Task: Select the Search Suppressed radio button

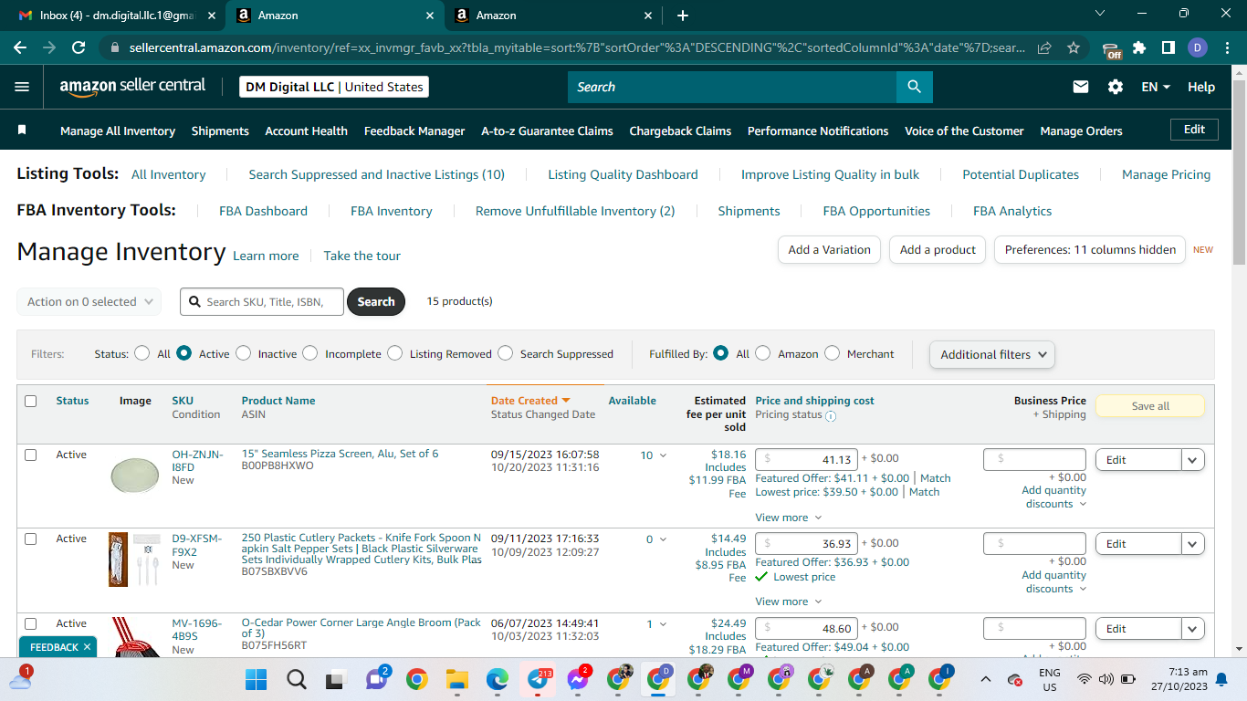Action: pos(506,353)
